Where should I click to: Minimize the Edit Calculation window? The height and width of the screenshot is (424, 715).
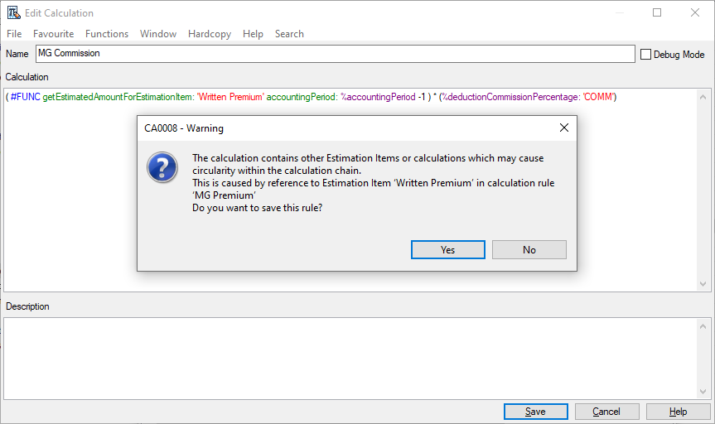[619, 12]
